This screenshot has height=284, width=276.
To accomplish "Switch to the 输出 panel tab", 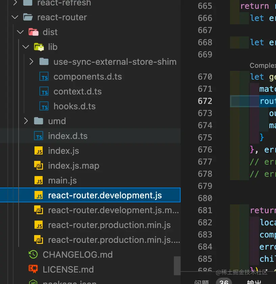I will (254, 282).
